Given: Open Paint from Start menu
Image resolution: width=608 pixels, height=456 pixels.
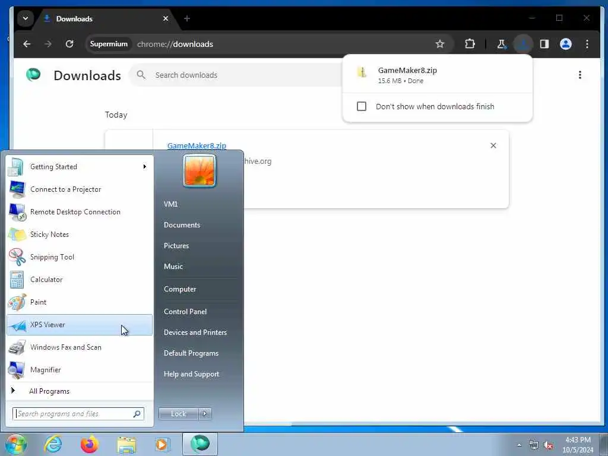Looking at the screenshot, I should pyautogui.click(x=80, y=302).
